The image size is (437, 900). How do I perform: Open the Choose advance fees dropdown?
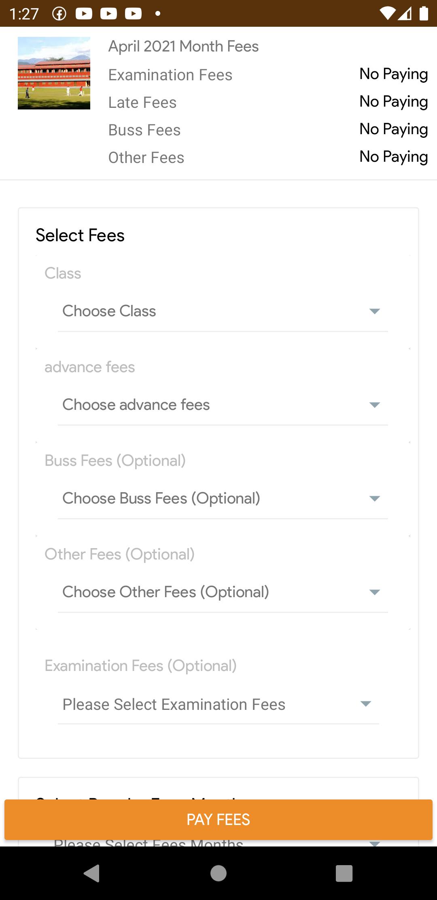[223, 405]
